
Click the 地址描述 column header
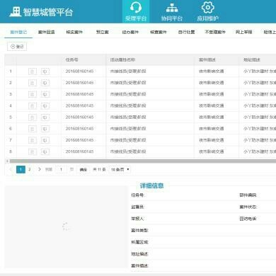[252, 59]
